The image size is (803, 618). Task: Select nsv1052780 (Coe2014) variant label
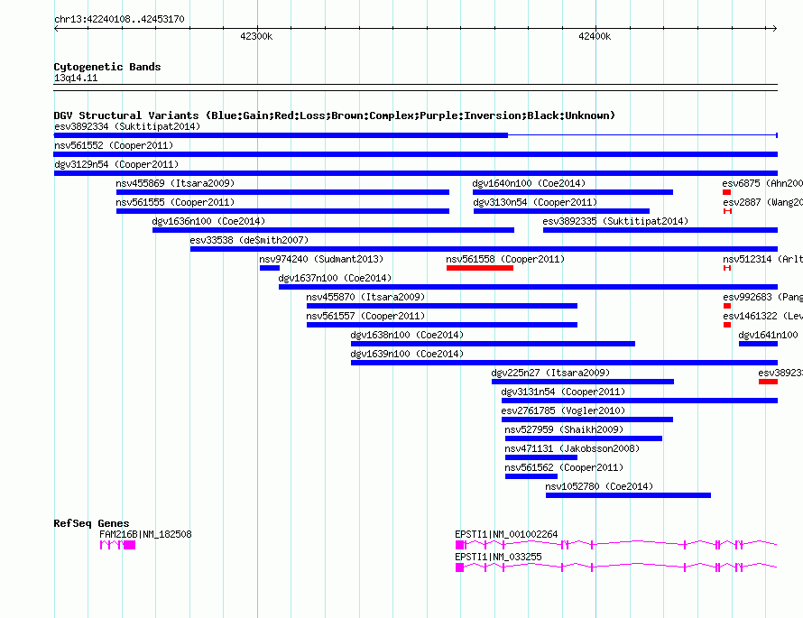599,486
